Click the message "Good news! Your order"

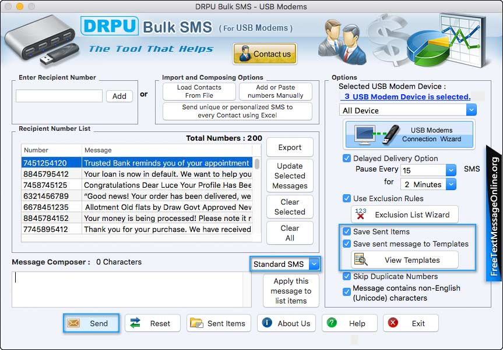click(168, 196)
